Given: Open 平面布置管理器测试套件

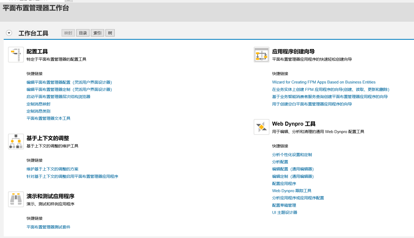Looking at the screenshot, I should (x=48, y=227).
